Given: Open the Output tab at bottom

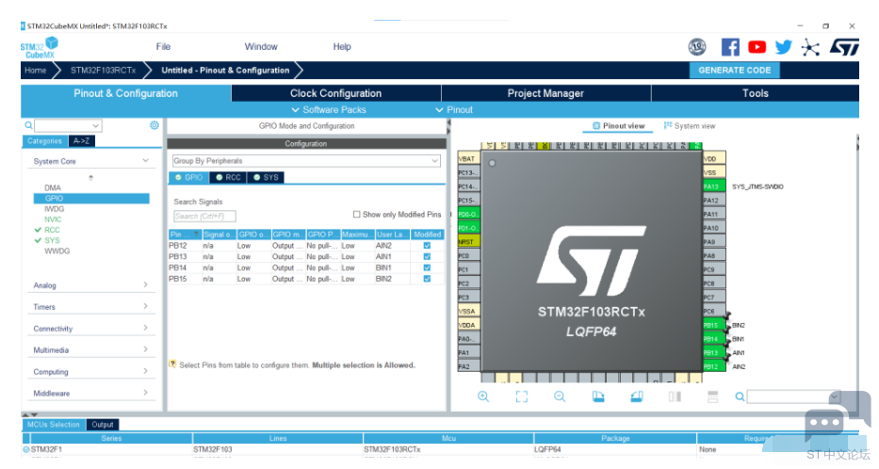Looking at the screenshot, I should (103, 425).
